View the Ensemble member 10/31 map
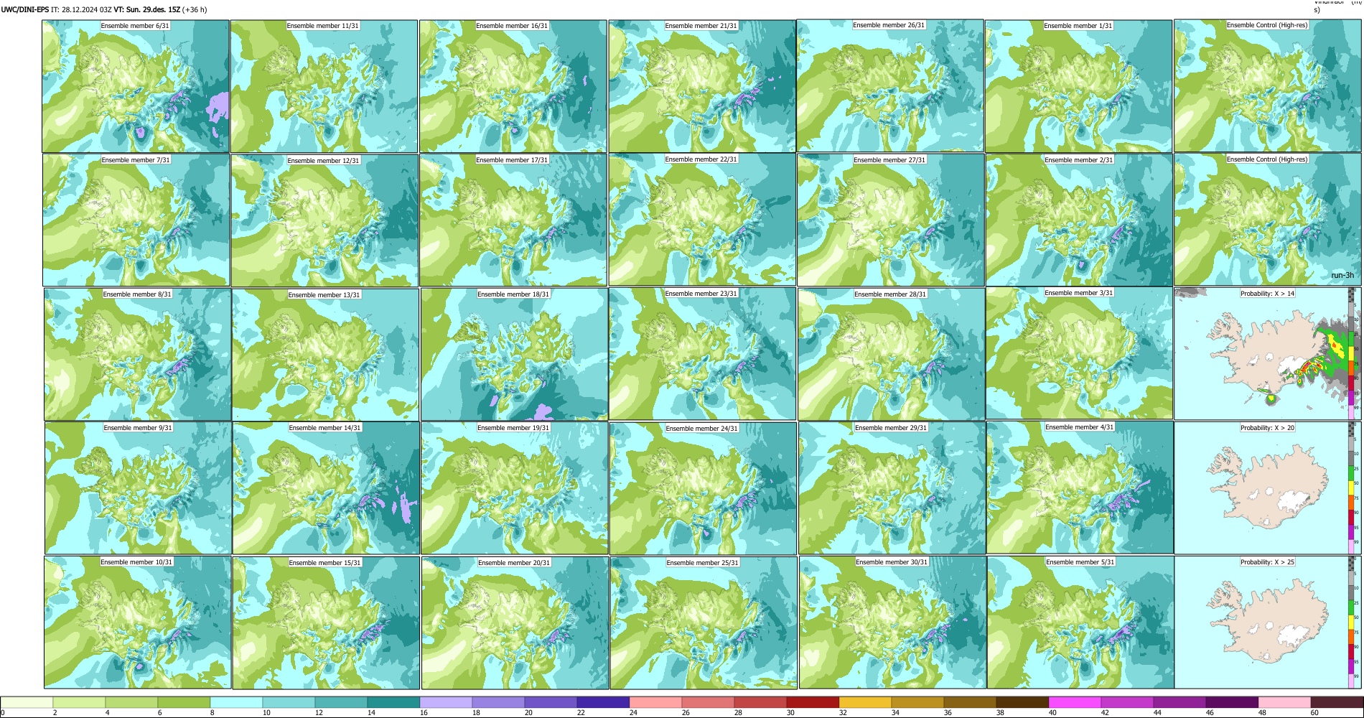Screen dimensions: 1364x718 (137, 622)
